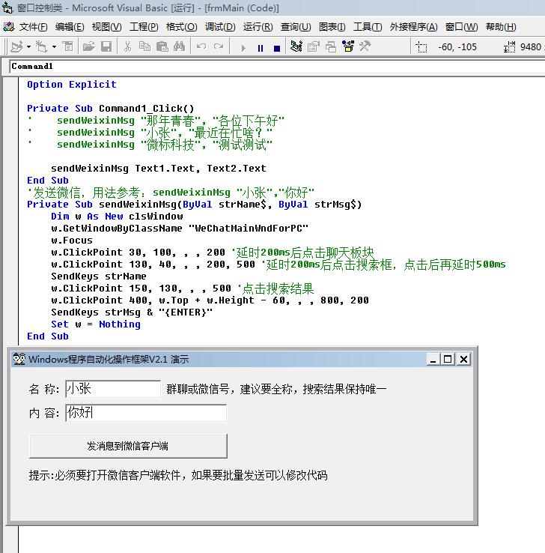Click the hint text 群聊或微信号 beside name field

276,389
